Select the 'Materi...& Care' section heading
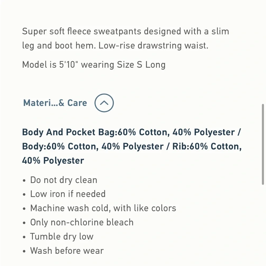266x266 pixels. (55, 103)
